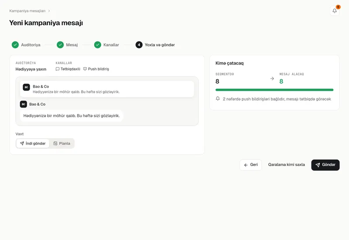Select the Planla scheduling option
This screenshot has height=240, width=349.
[62, 143]
